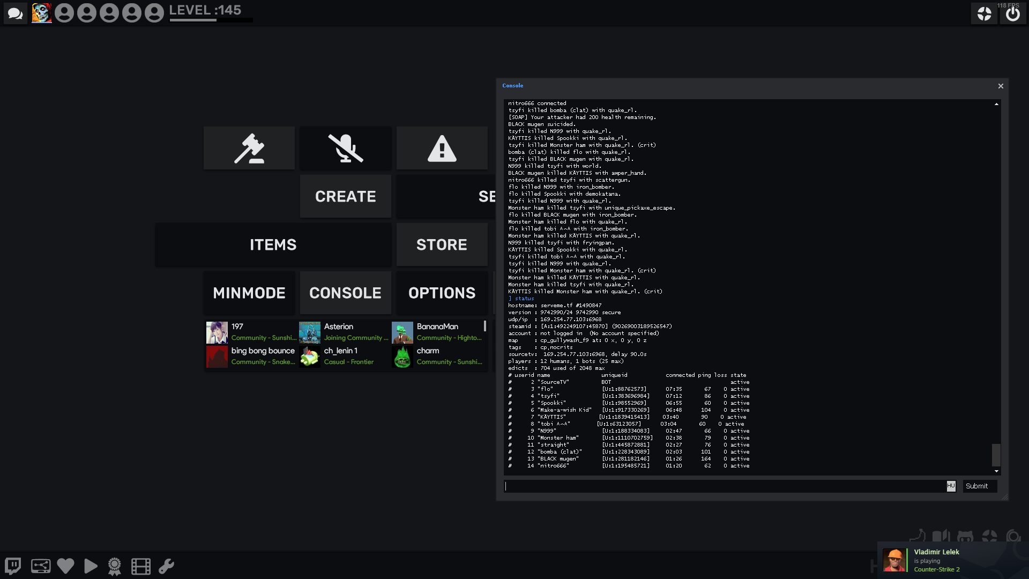1029x579 pixels.
Task: Click the level 145 progress bar
Action: click(211, 20)
